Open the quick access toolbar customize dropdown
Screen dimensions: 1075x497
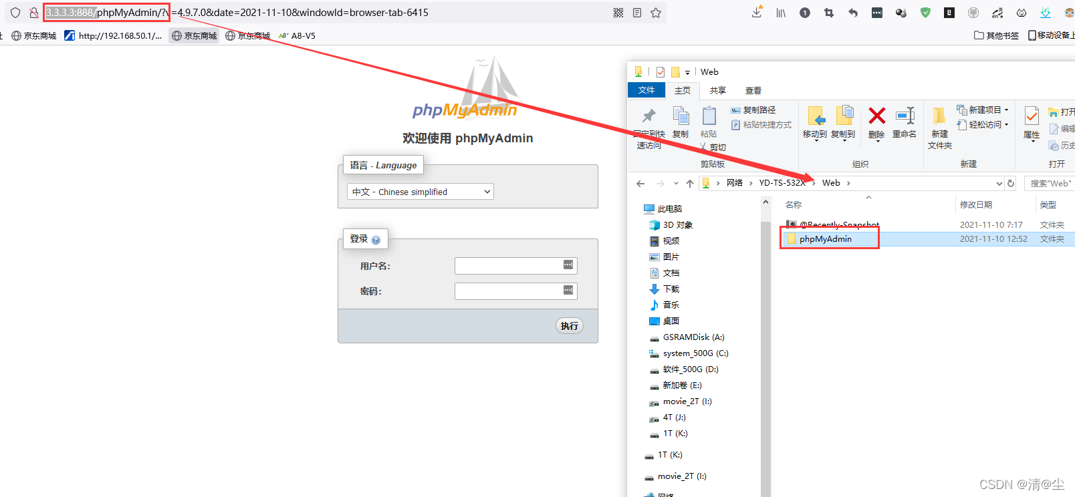click(687, 72)
